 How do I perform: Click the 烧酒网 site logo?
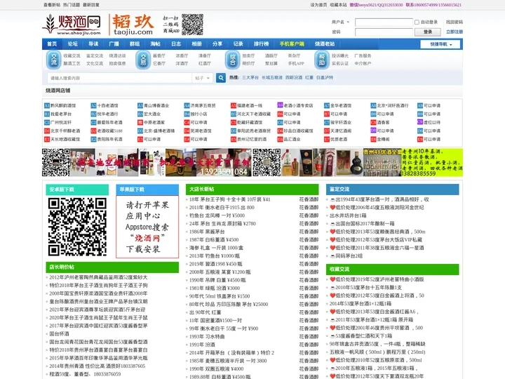pos(72,25)
